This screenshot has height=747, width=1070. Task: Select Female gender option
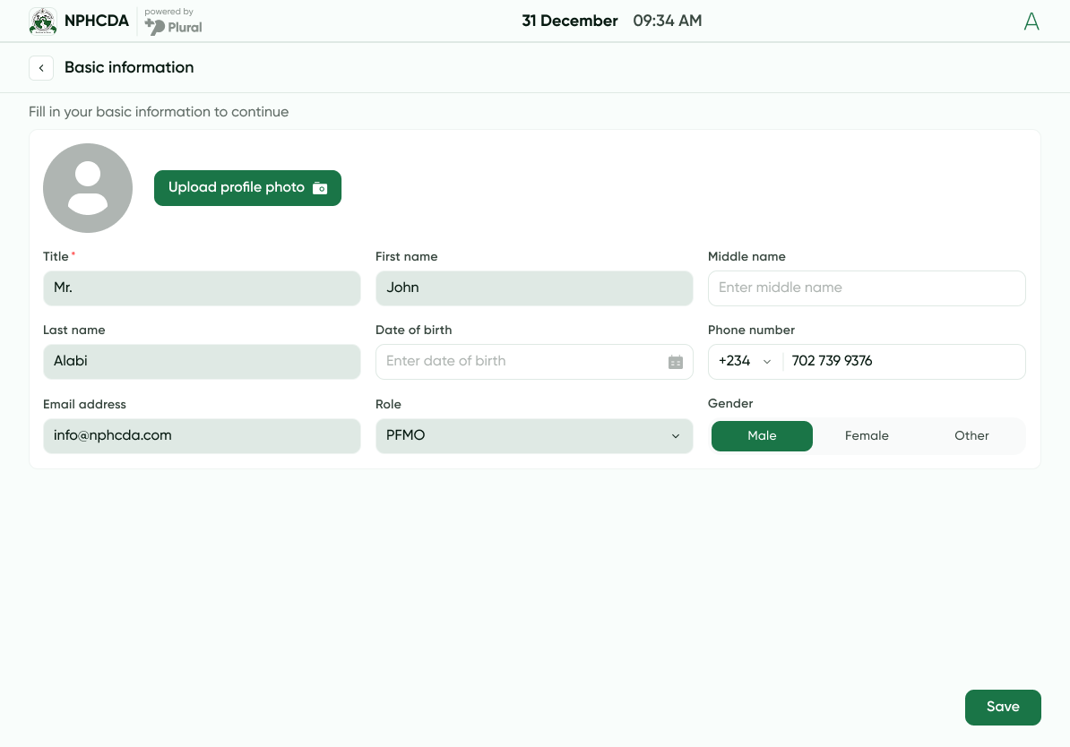click(867, 436)
